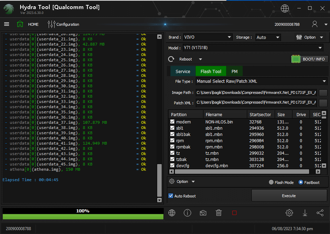Click the red stop square icon
The width and height of the screenshot is (330, 234).
(x=234, y=213)
